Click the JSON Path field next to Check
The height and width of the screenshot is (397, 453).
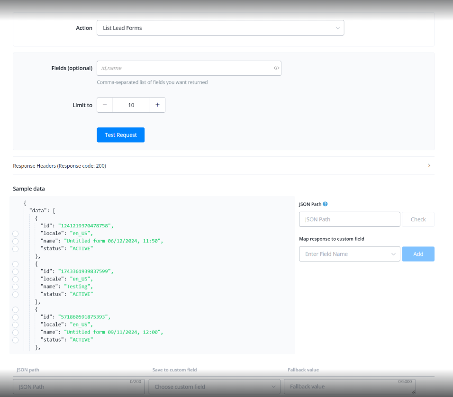tap(349, 219)
